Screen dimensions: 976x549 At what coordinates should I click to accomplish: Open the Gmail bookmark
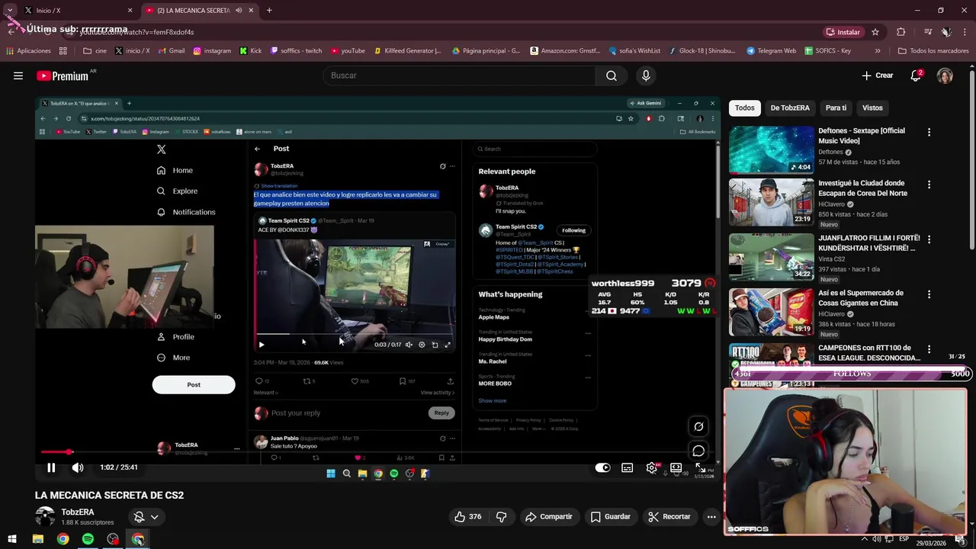point(171,51)
